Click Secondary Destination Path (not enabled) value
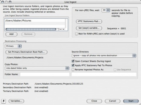Image resolution: width=141 pixels, height=105 pixels. [41, 87]
